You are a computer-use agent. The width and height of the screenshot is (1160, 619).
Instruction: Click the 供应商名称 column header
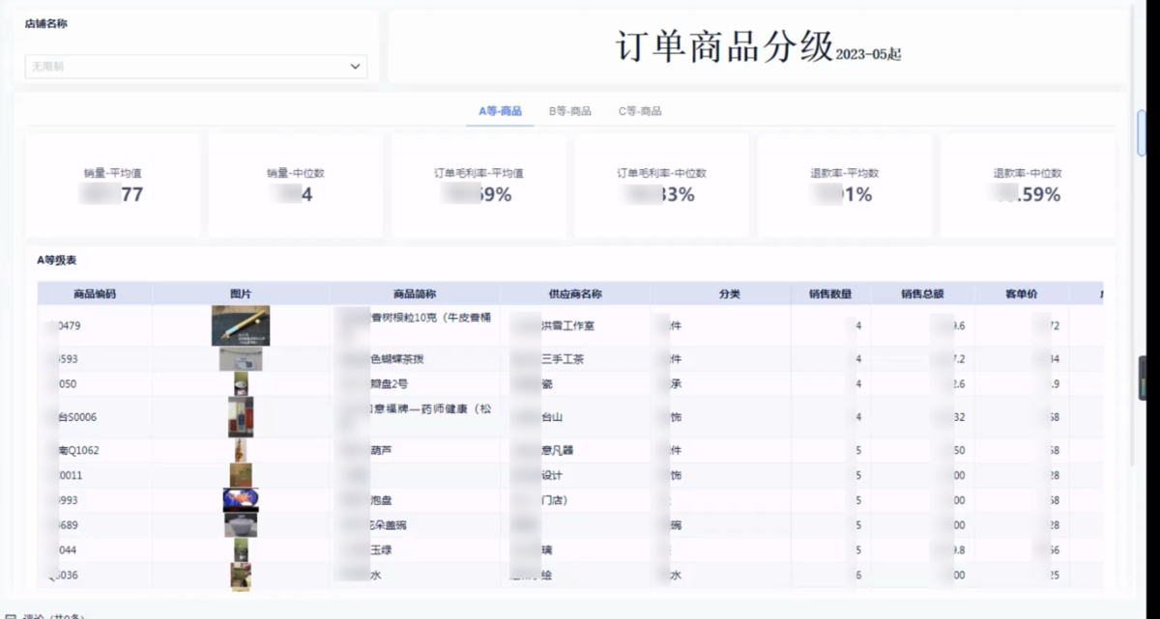coord(575,294)
